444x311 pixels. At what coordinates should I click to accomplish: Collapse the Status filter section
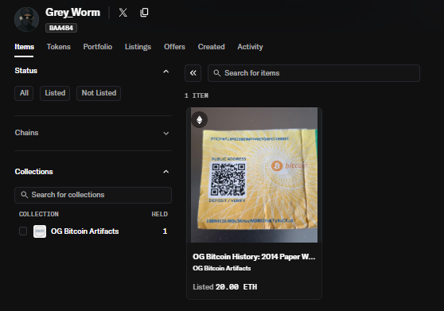166,72
